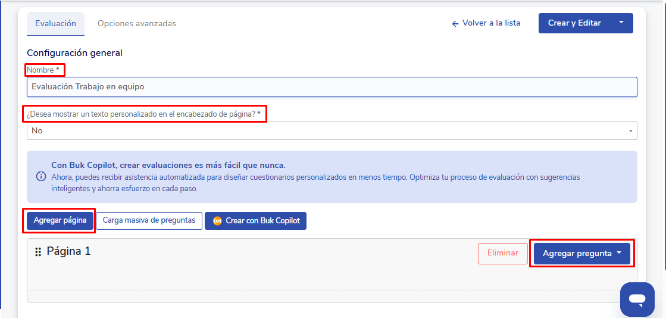Follow the Volver a la lista link
The width and height of the screenshot is (666, 318).
pyautogui.click(x=491, y=23)
